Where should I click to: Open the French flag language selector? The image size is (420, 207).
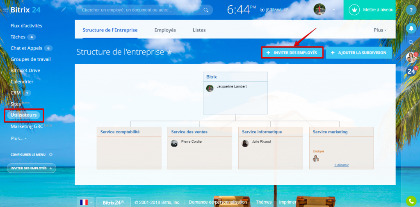coord(85,202)
